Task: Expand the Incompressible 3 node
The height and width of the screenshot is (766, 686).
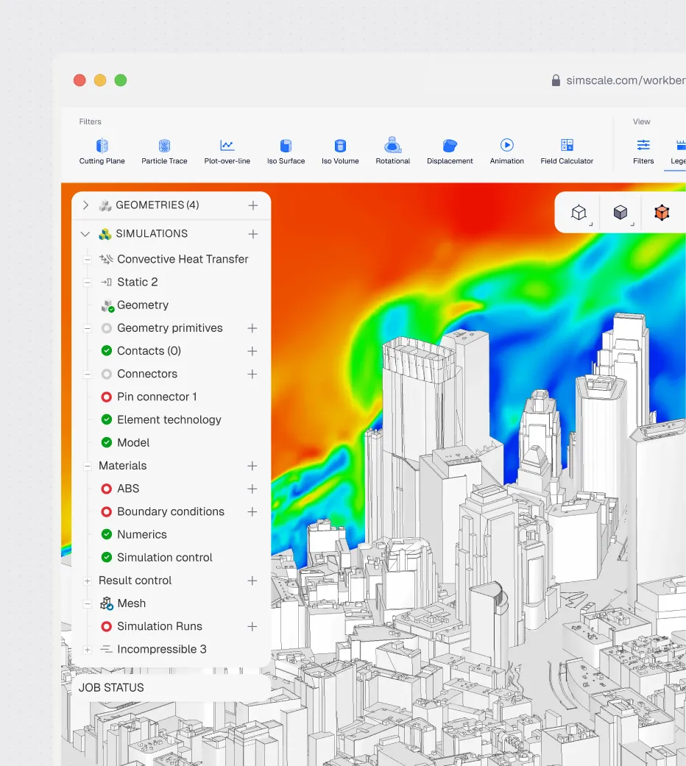Action: point(87,650)
